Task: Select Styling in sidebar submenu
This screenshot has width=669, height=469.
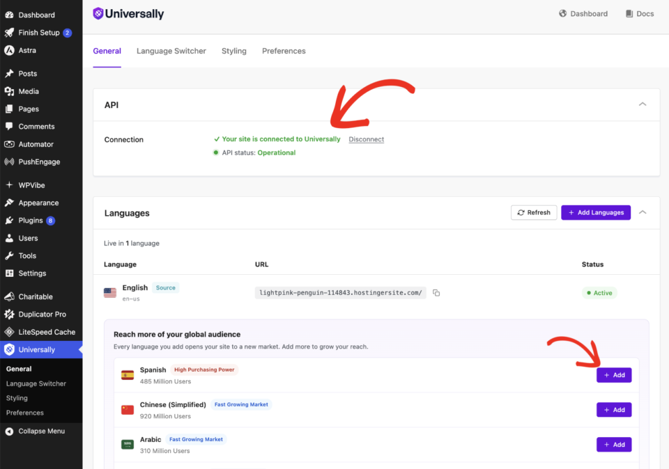Action: click(17, 398)
